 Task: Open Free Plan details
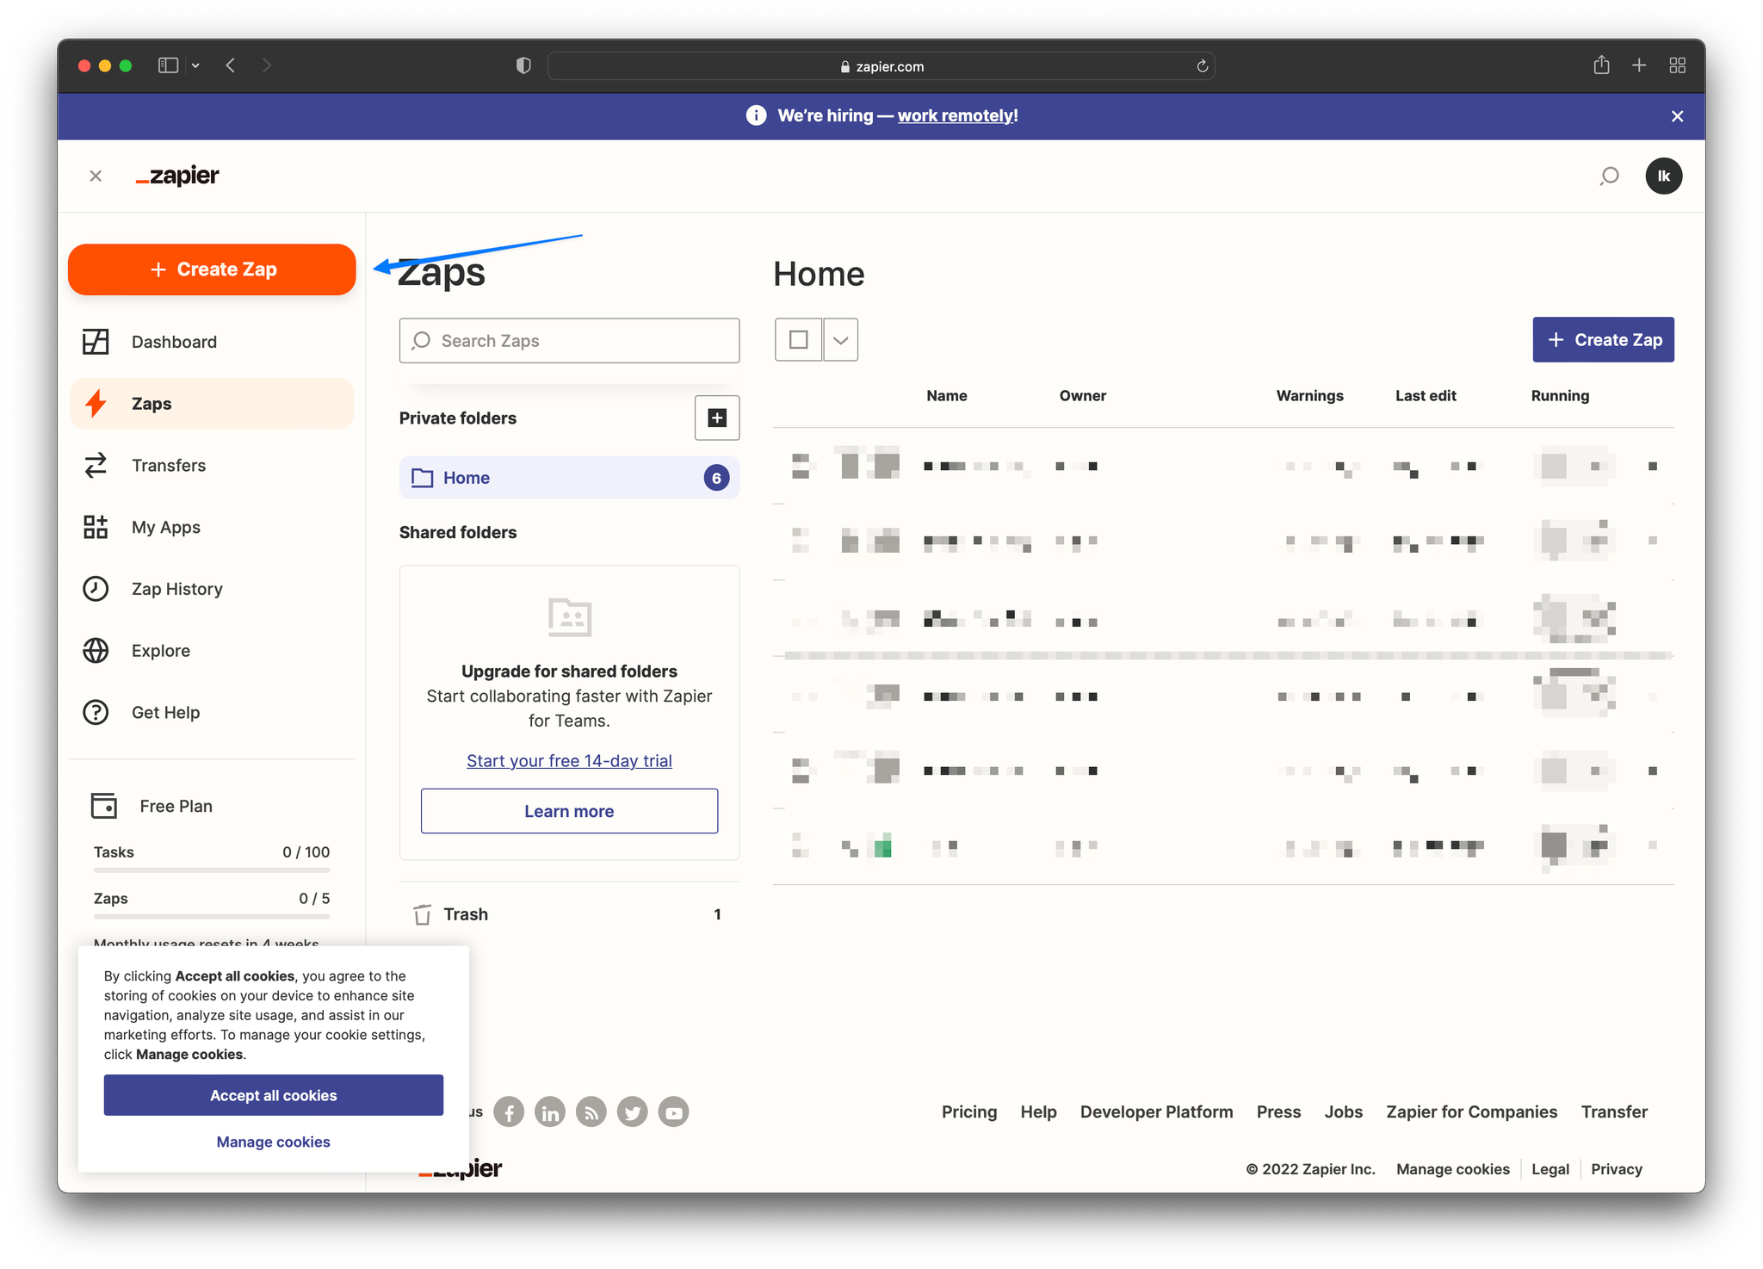176,806
